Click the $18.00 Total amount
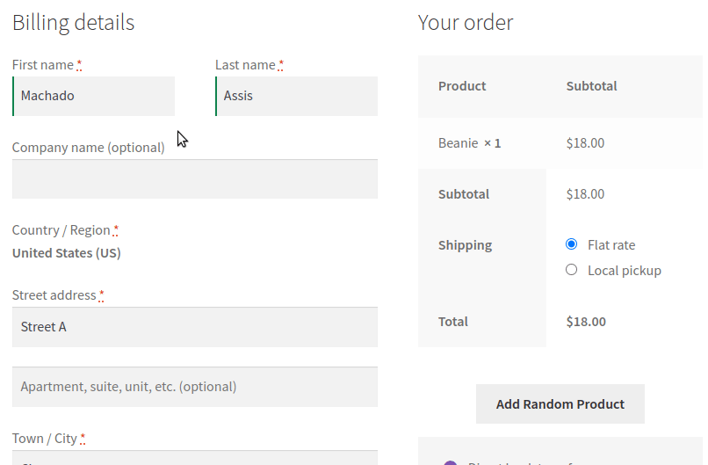 [x=586, y=322]
